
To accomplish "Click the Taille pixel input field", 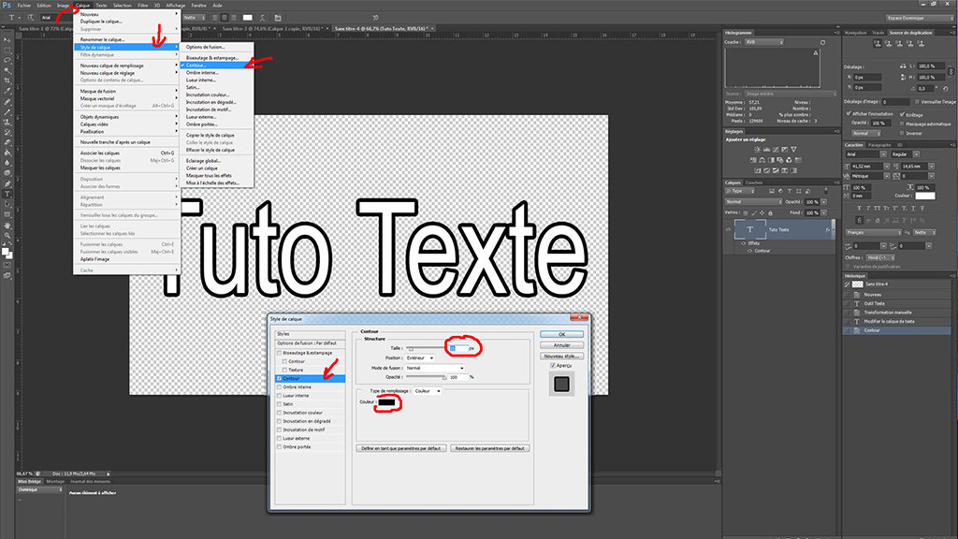I will coord(458,348).
